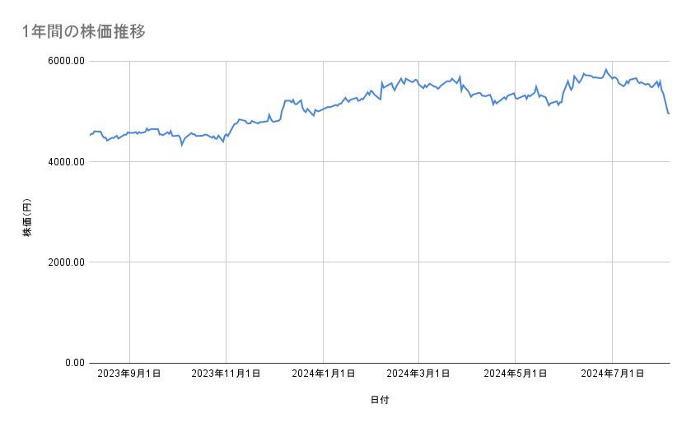Select the 2024年1月1日 date label
The image size is (691, 427).
[324, 374]
